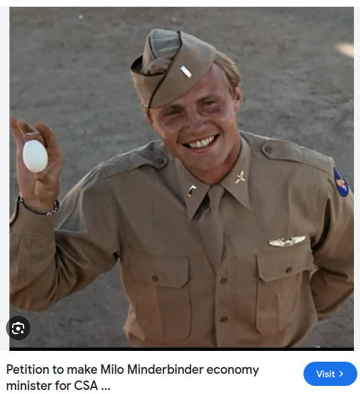Click the white egg held in hand

pyautogui.click(x=35, y=156)
